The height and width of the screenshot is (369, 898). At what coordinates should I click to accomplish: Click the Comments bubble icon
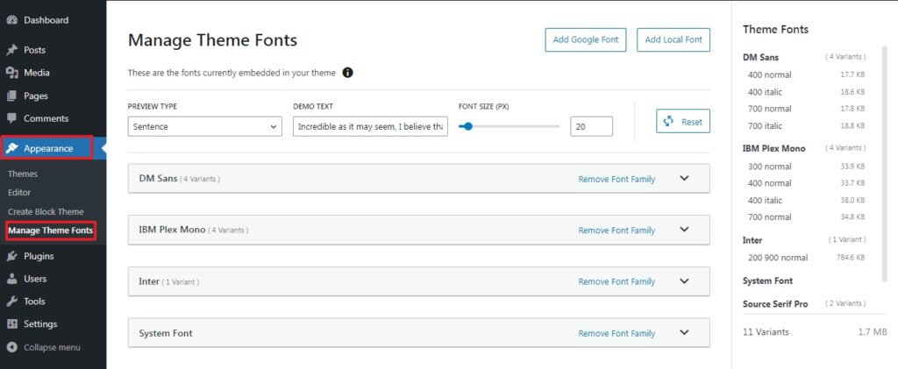[x=11, y=118]
